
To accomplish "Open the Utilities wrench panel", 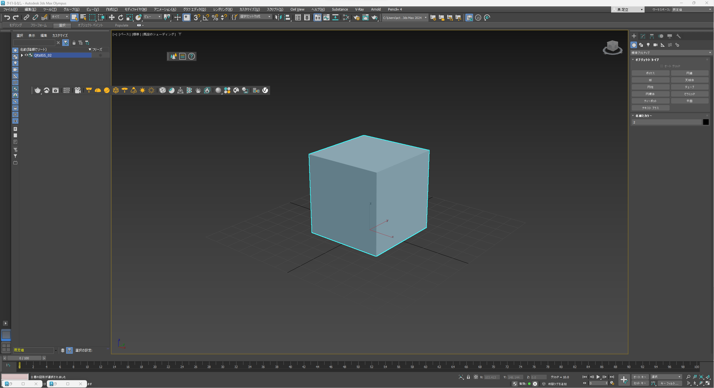I will click(x=679, y=36).
